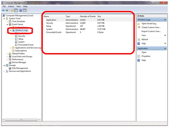The image size is (169, 127).
Task: Click the Properties icon in Actions pane
Action: (139, 56)
